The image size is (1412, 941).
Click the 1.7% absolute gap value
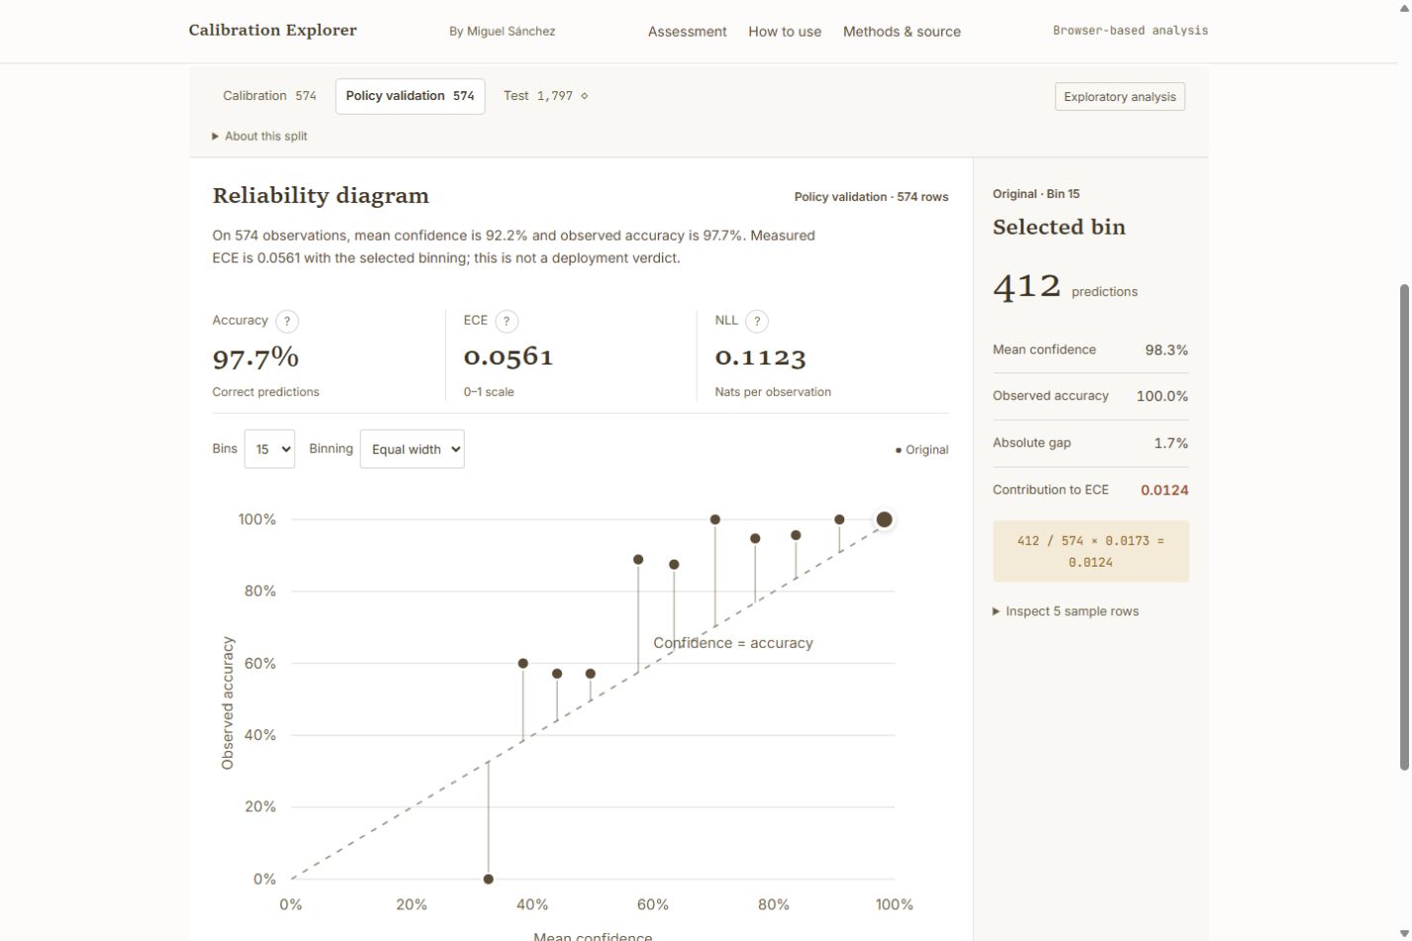tap(1171, 443)
